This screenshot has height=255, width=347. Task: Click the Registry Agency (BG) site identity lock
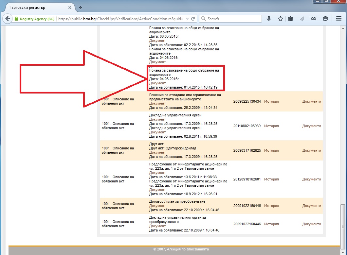click(34, 19)
